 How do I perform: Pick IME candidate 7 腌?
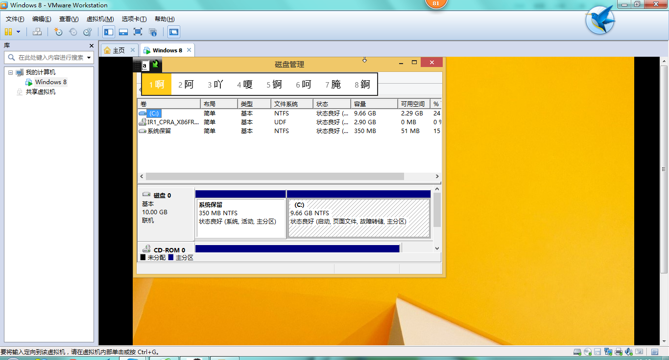point(333,84)
